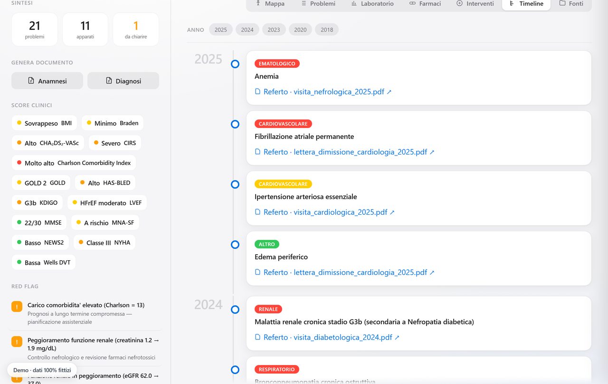Select the GOLD 2 score chip
This screenshot has width=608, height=384.
tap(41, 183)
